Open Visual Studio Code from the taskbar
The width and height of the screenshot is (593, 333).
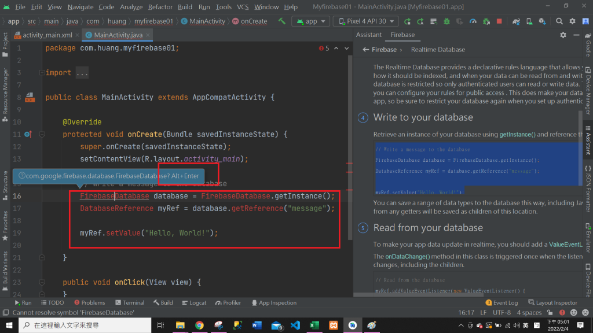click(295, 325)
